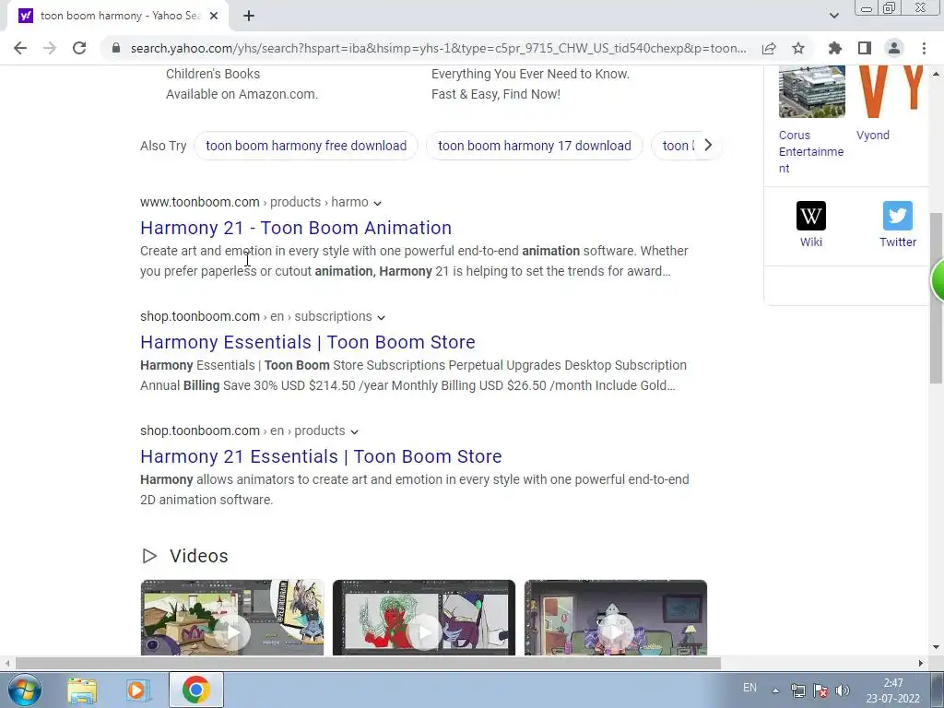Open a new browser tab

[x=249, y=16]
